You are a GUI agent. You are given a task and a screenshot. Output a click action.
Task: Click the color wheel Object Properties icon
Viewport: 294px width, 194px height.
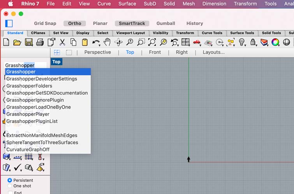click(x=275, y=42)
